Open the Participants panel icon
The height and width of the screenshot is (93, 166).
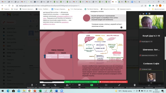[67, 85]
